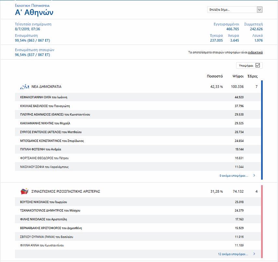Click registered voters value 466.765
The height and width of the screenshot is (262, 278).
(x=233, y=29)
